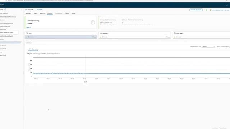This screenshot has width=230, height=129.
Task: Open the Show Forecast For dropdown
Action: pos(230,47)
